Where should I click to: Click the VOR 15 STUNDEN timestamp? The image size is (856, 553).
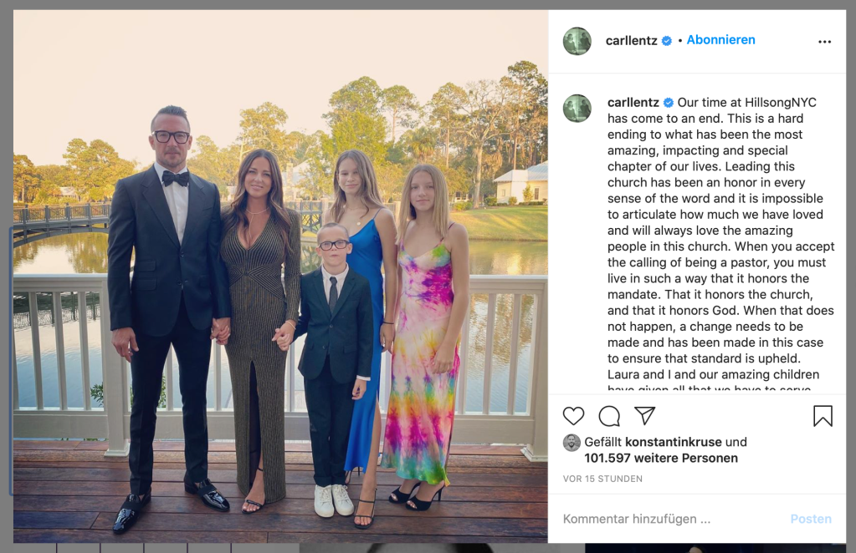click(x=602, y=479)
